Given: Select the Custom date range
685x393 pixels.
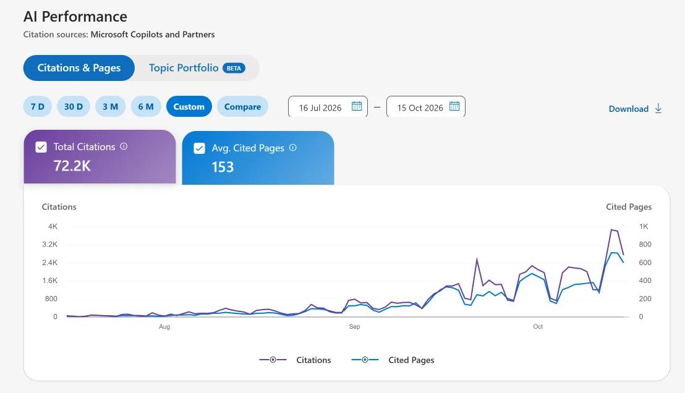Looking at the screenshot, I should [x=189, y=106].
